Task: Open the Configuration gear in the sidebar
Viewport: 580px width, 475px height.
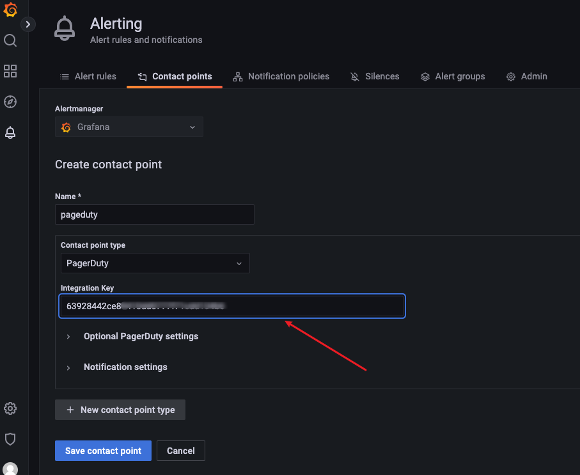Action: point(10,408)
